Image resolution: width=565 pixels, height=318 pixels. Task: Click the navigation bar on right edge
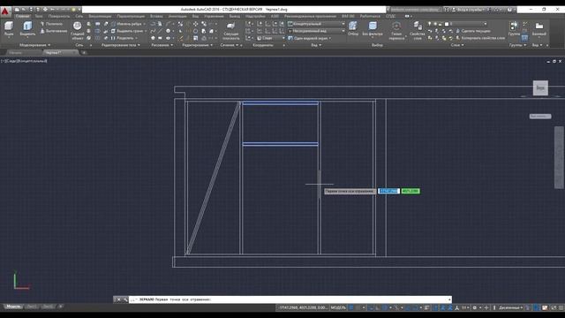click(x=559, y=157)
